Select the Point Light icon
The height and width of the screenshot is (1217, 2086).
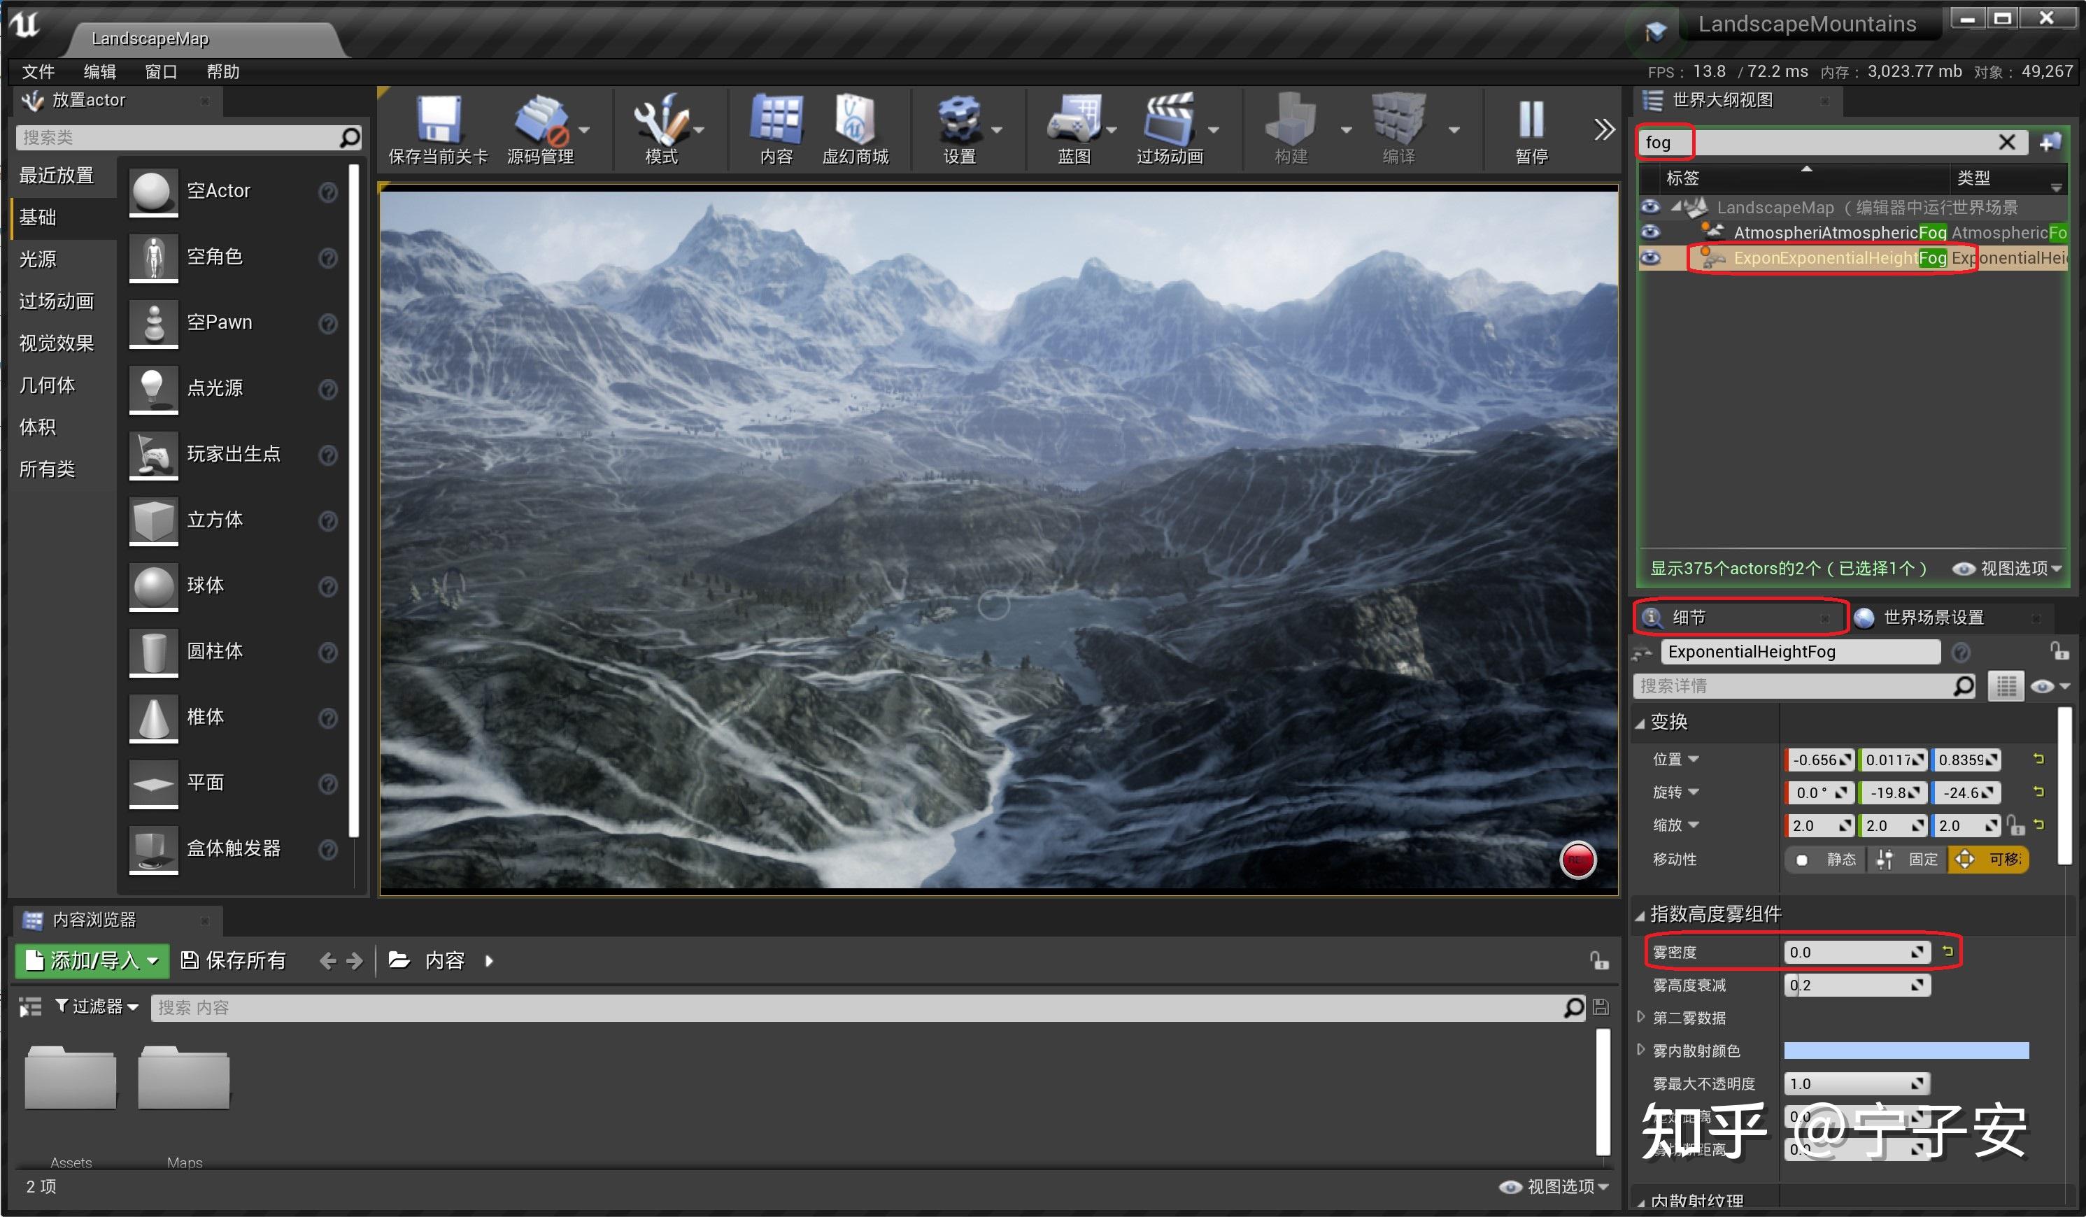coord(154,389)
